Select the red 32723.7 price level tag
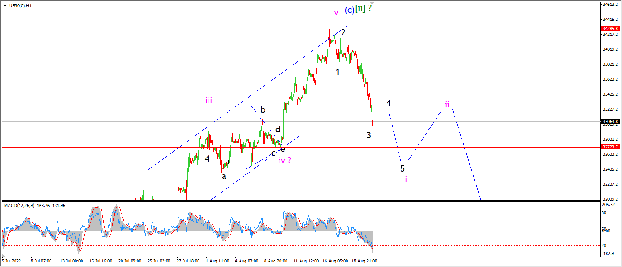This screenshot has width=622, height=267. [610, 147]
